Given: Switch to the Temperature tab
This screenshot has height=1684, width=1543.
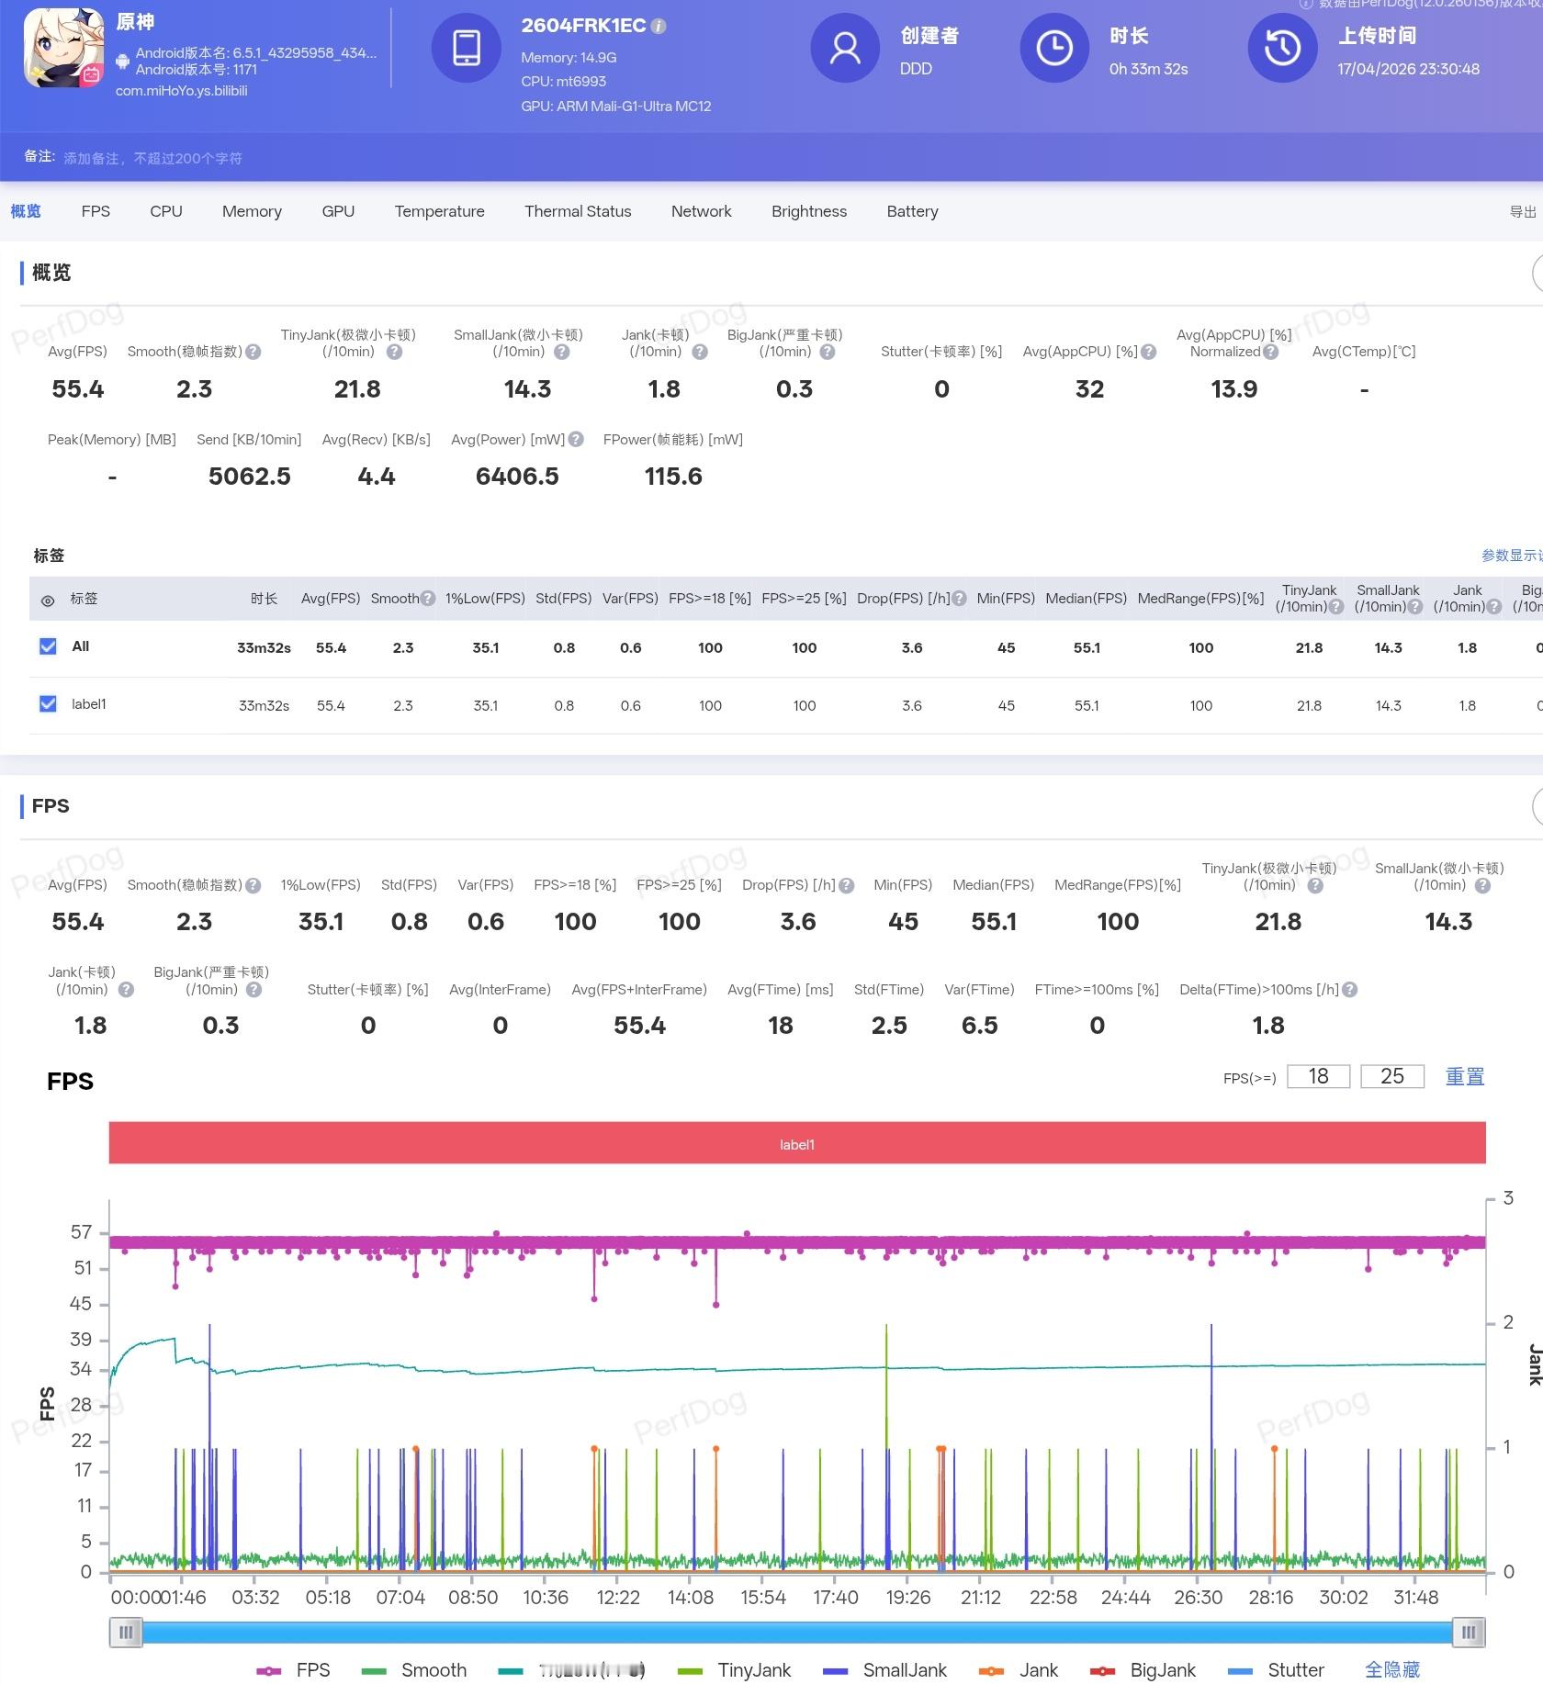Looking at the screenshot, I should 439,211.
